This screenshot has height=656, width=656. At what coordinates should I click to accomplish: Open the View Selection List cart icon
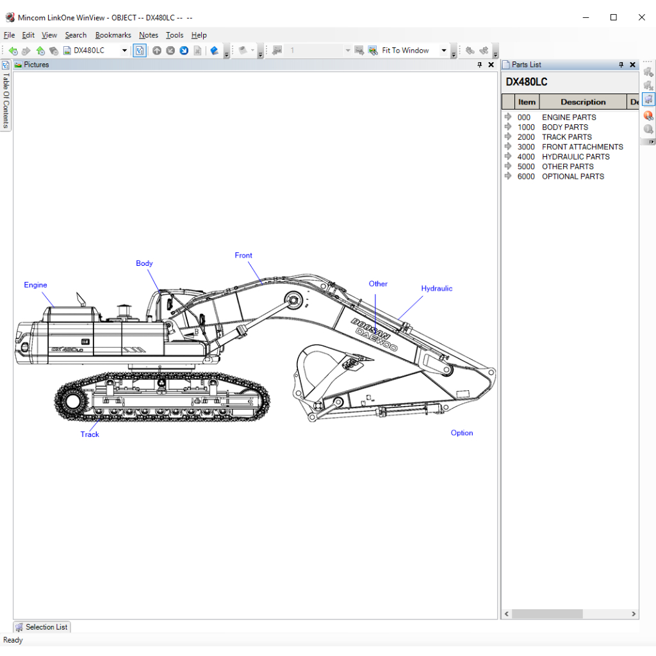[648, 99]
